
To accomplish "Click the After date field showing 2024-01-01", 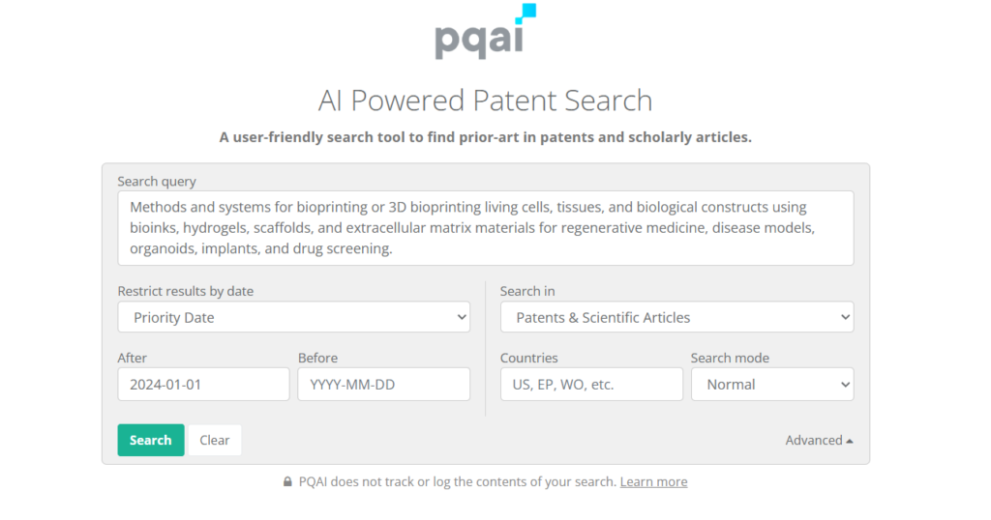I will [x=203, y=384].
